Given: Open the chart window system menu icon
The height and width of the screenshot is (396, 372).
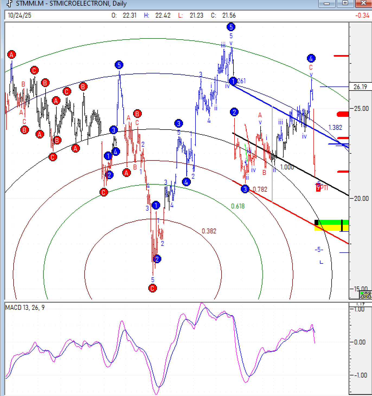Looking at the screenshot, I should [9, 4].
